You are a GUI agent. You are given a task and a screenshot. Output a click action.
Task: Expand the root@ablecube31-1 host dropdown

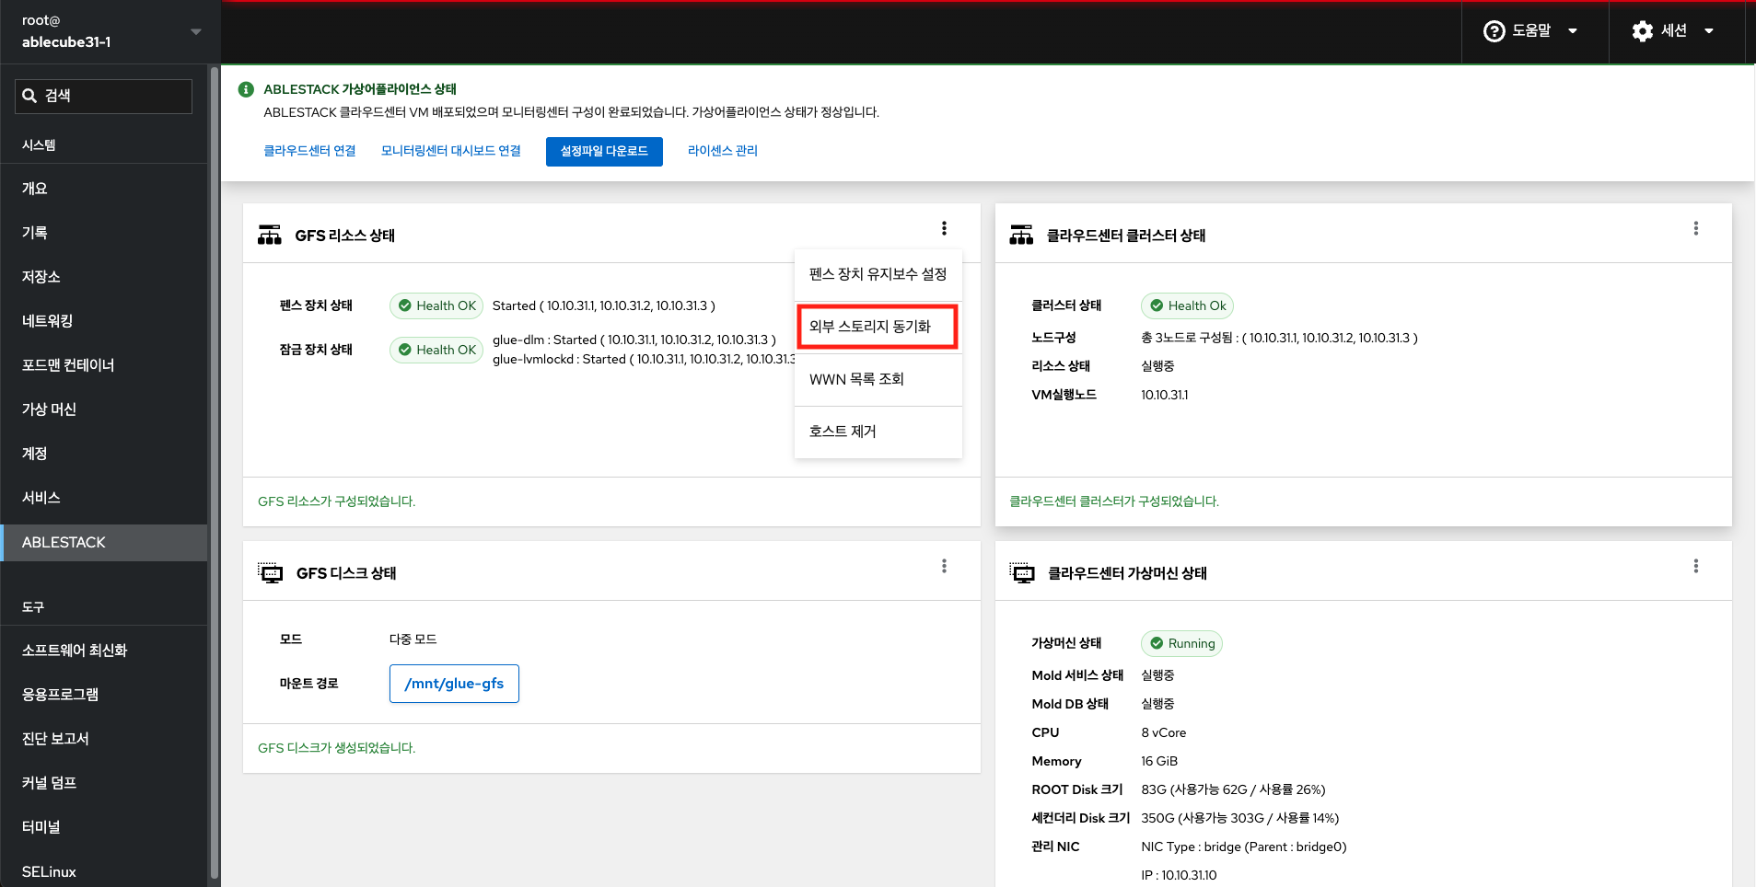pyautogui.click(x=195, y=31)
